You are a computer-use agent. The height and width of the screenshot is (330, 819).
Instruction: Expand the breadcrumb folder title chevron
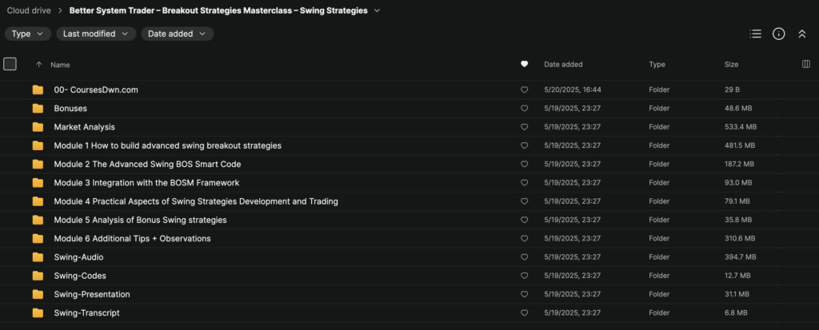(378, 10)
